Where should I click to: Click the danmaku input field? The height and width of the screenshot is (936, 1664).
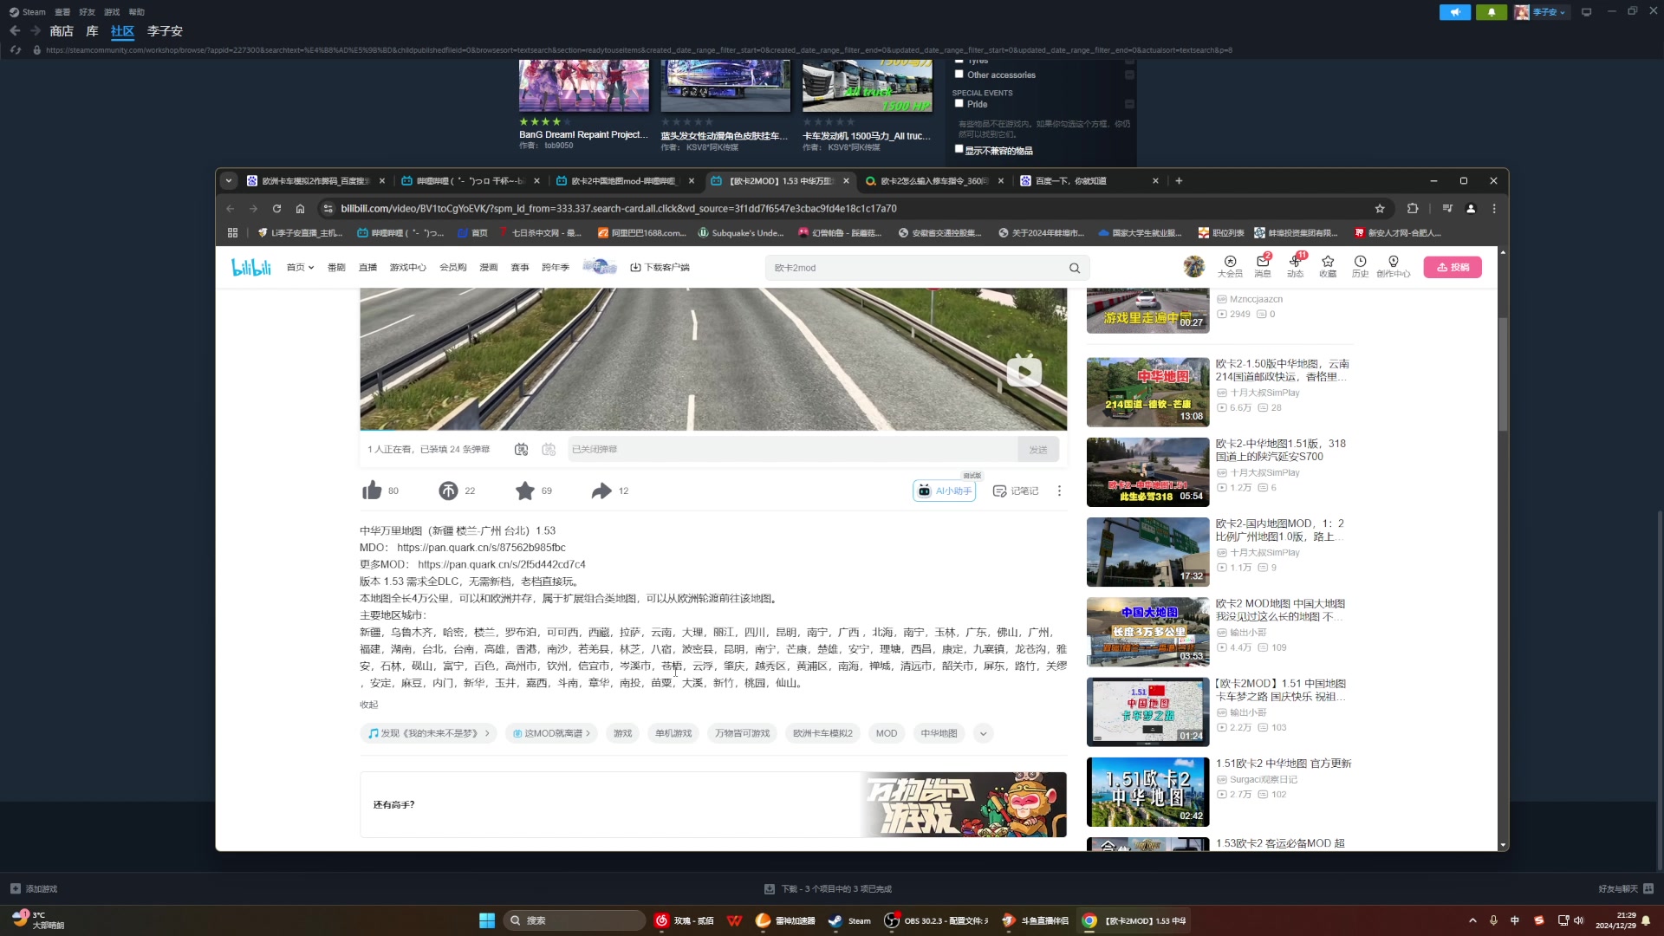click(x=792, y=449)
